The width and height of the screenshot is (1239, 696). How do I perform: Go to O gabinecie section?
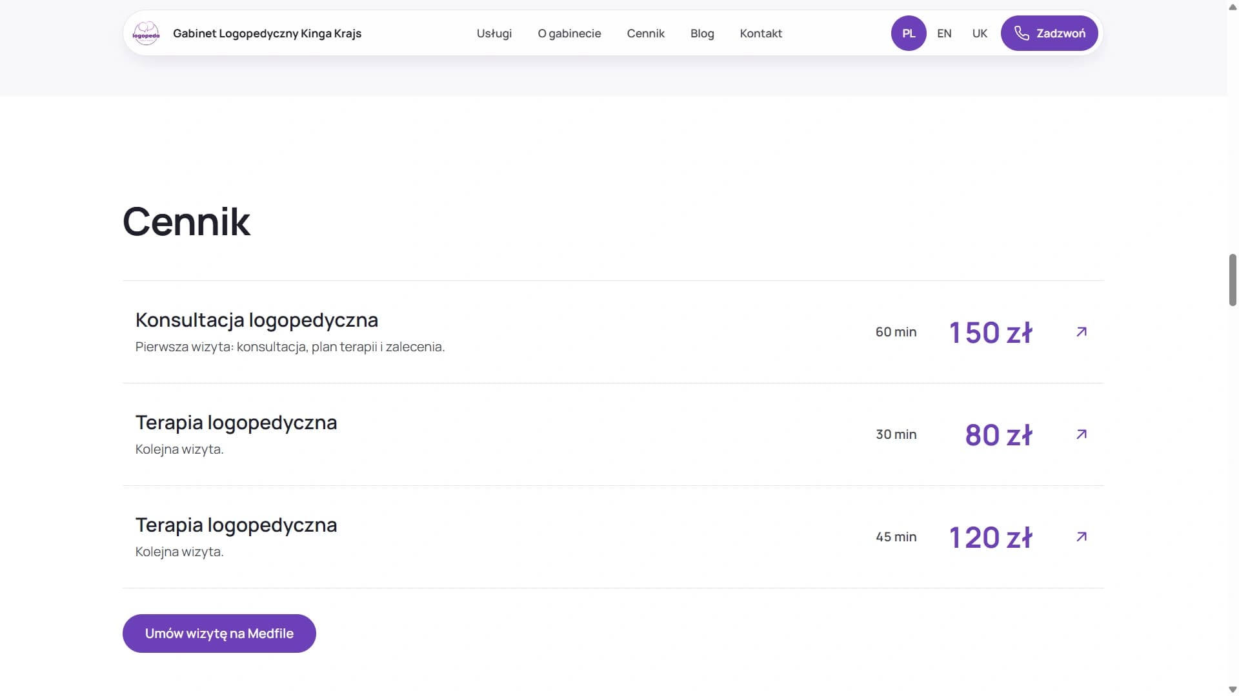click(569, 34)
